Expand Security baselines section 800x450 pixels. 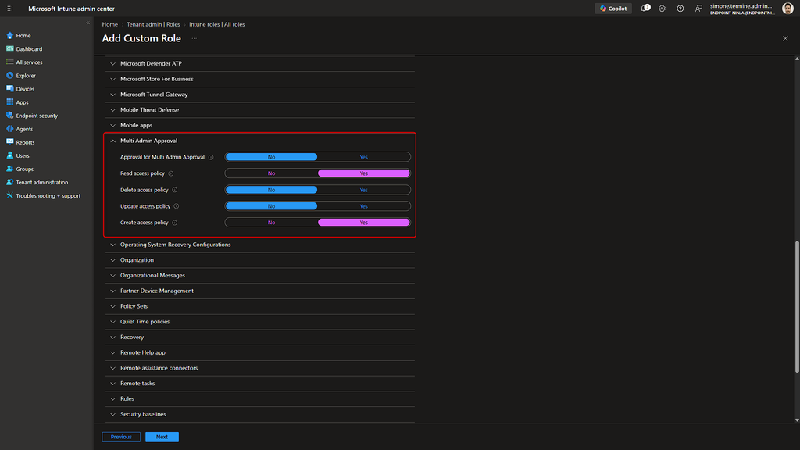point(259,414)
